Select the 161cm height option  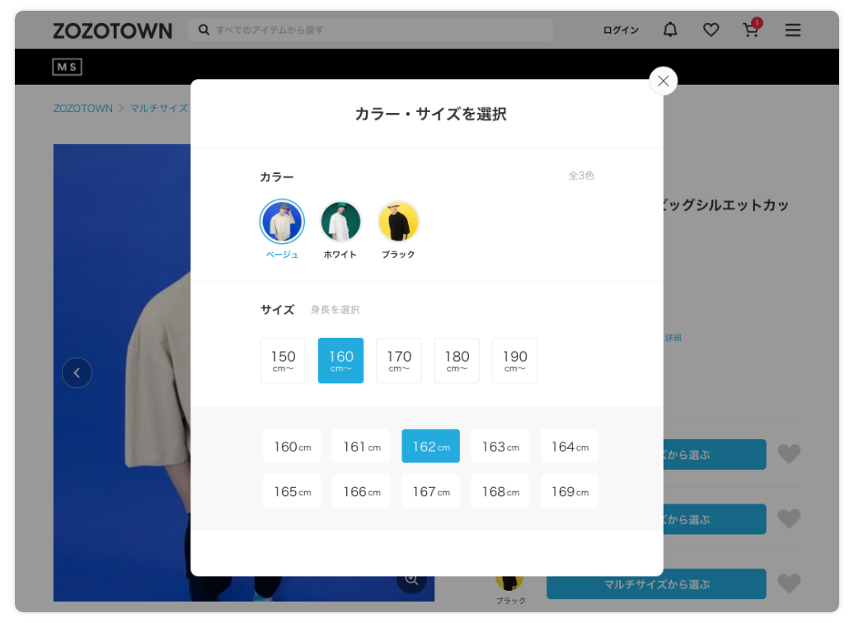coord(361,447)
